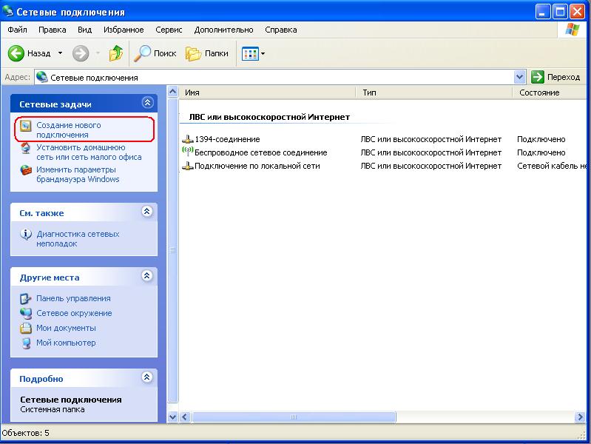
Task: Go to Сетевое окружение link
Action: tap(74, 313)
